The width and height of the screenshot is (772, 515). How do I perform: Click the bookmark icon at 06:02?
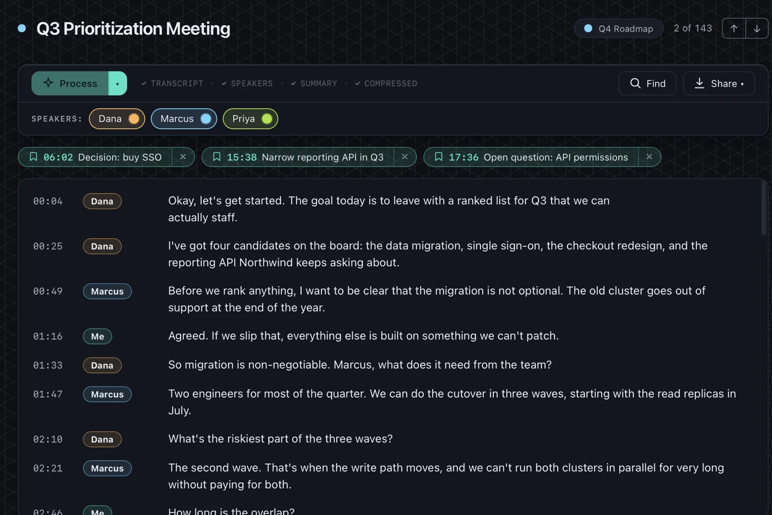pos(33,157)
